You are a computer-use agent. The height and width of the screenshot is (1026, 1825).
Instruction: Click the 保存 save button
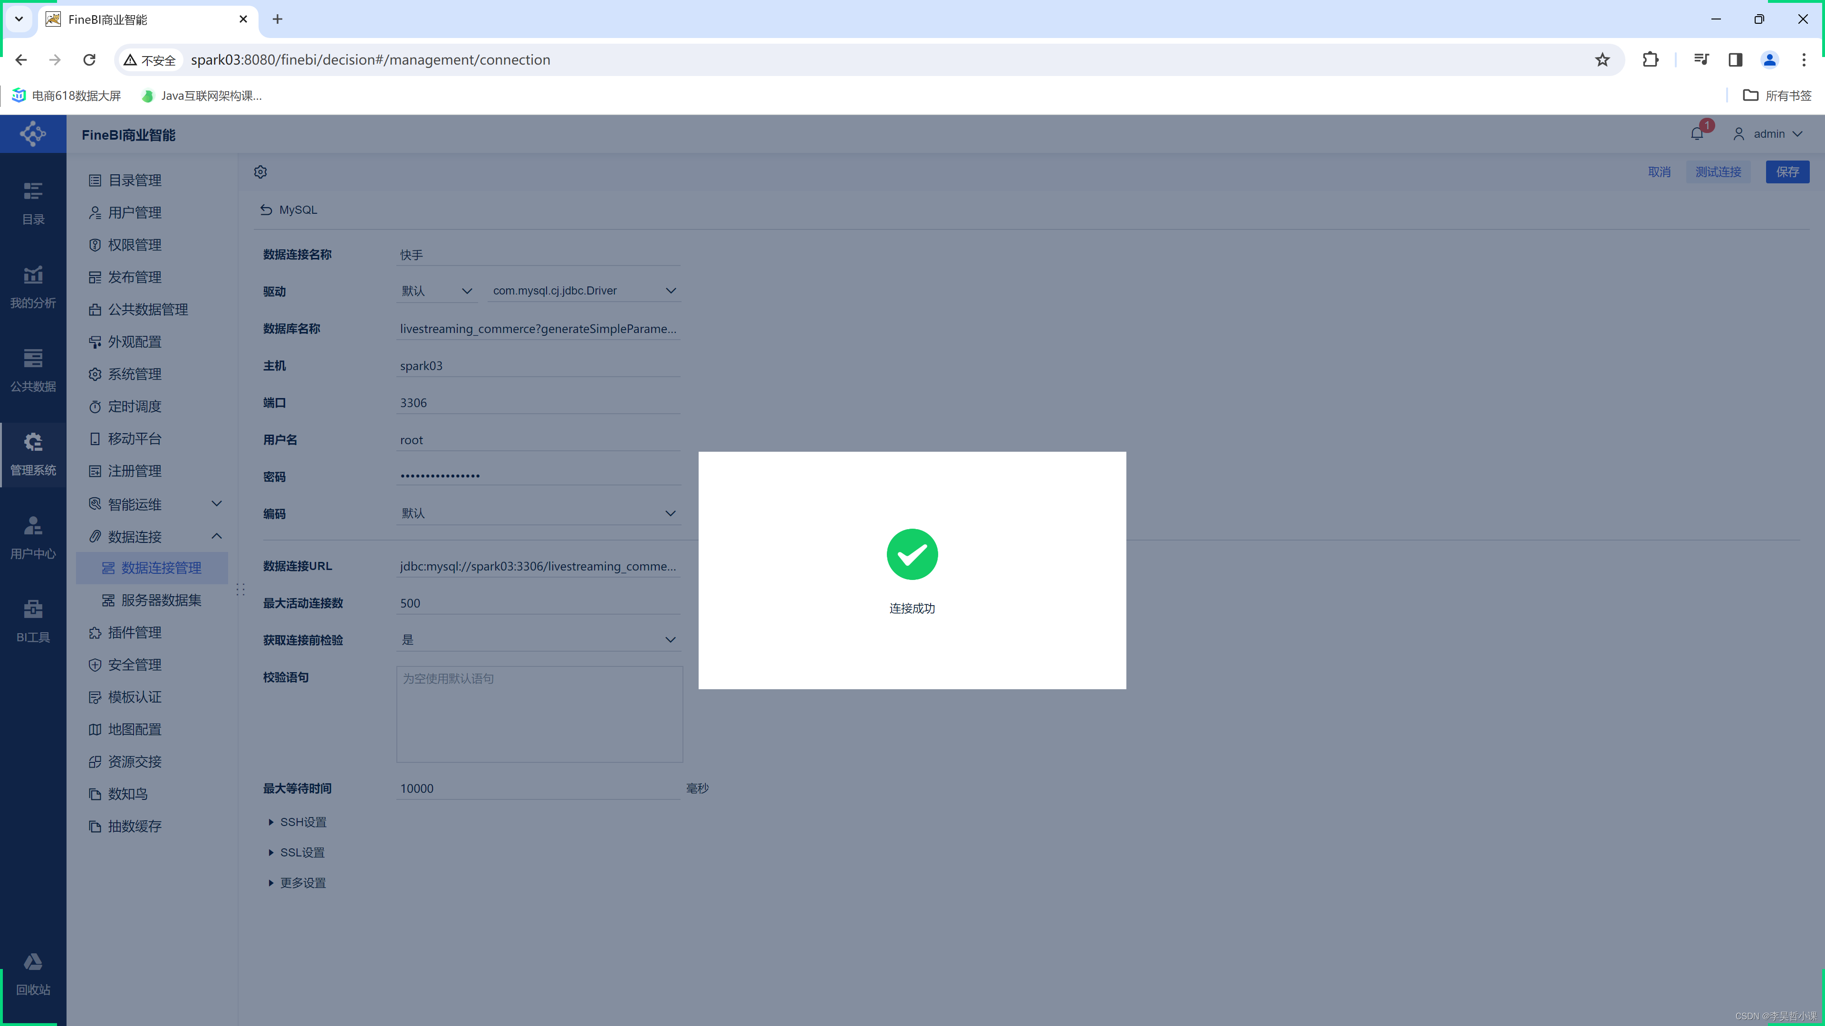tap(1787, 172)
